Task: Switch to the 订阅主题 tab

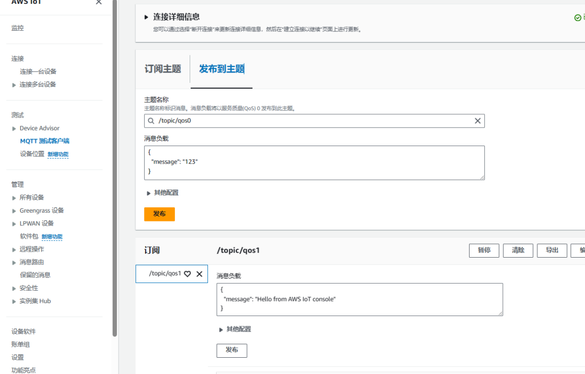Action: (162, 69)
